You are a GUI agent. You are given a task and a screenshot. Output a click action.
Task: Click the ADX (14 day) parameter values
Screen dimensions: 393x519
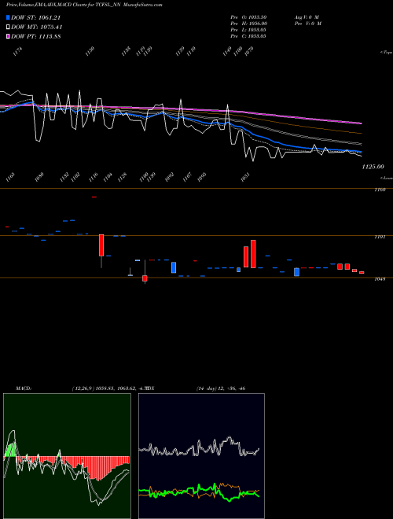(x=221, y=388)
